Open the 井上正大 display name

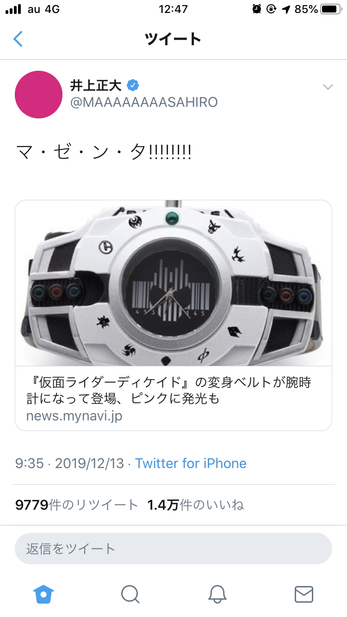[x=96, y=86]
